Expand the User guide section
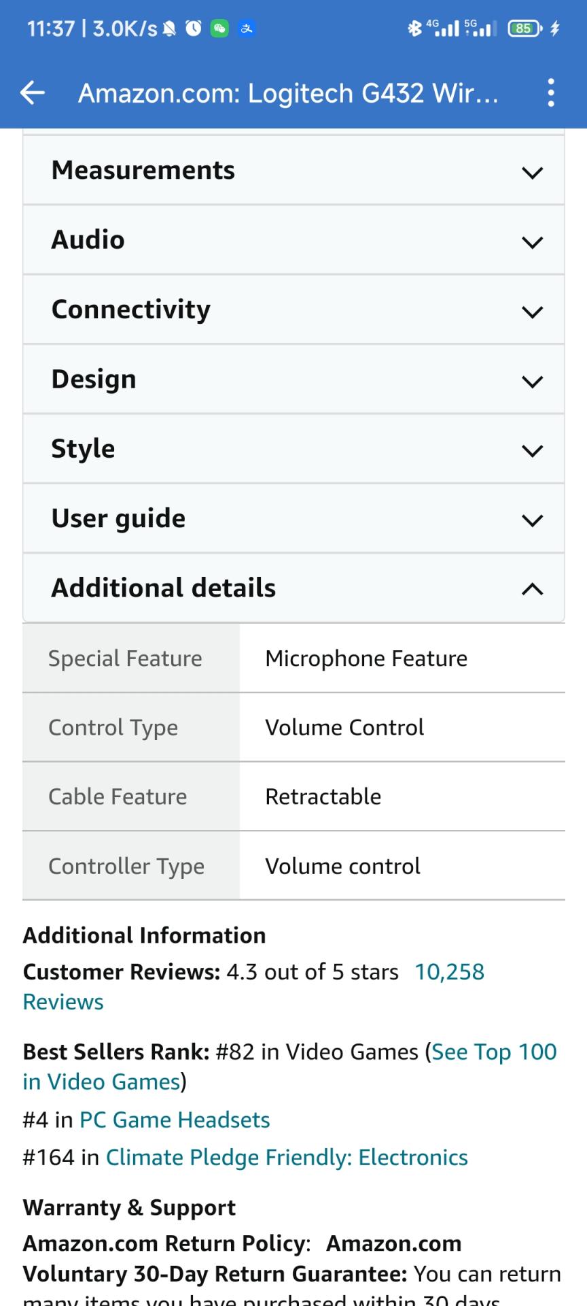Screen dimensions: 587x1306 coord(293,519)
